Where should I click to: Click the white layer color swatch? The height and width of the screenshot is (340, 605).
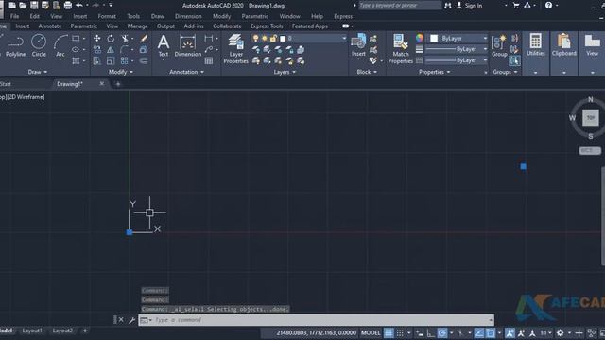tap(283, 38)
